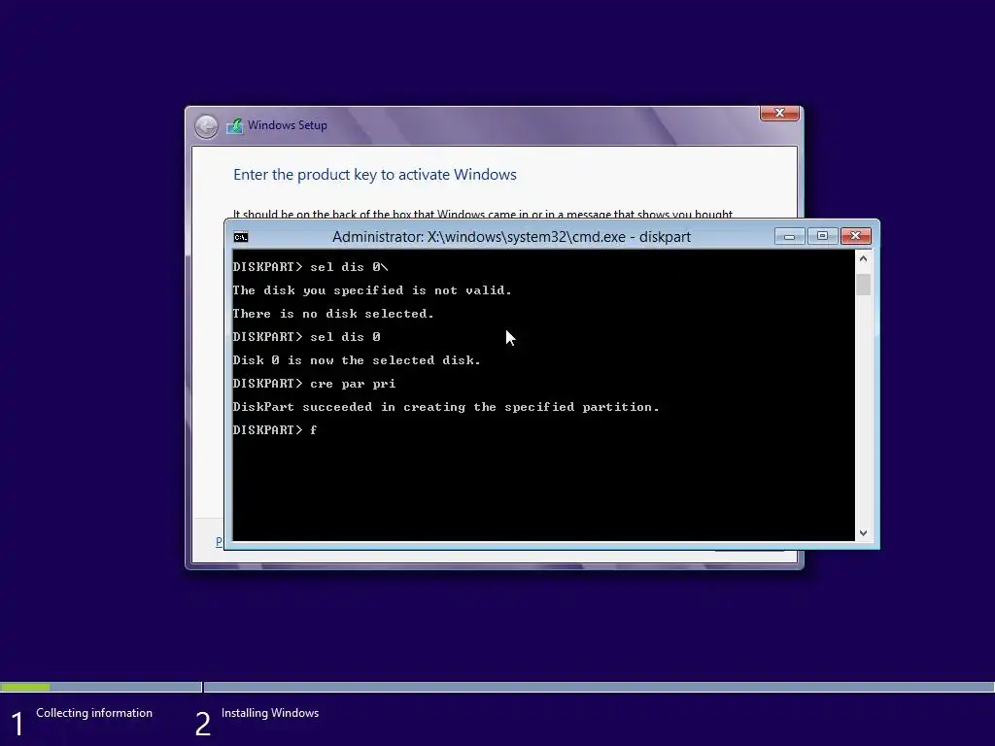This screenshot has height=746, width=995.
Task: Click the line 'DISKPART> sel dis 0\'
Action: pyautogui.click(x=310, y=267)
